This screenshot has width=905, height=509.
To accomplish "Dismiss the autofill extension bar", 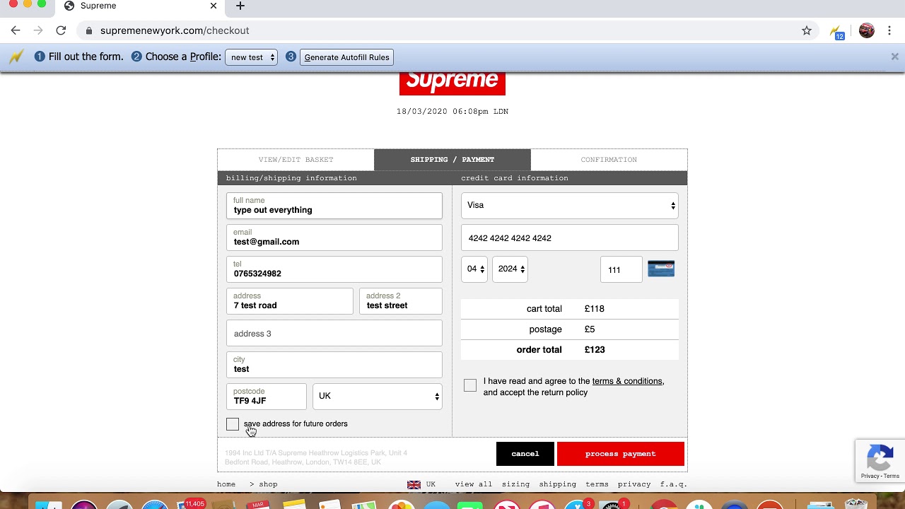I will pyautogui.click(x=894, y=57).
